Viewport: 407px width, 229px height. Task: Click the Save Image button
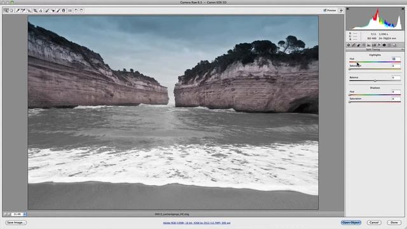tap(16, 223)
